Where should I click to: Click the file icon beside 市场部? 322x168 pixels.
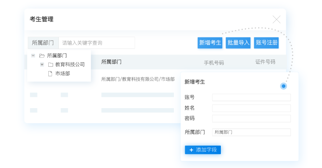coord(50,73)
